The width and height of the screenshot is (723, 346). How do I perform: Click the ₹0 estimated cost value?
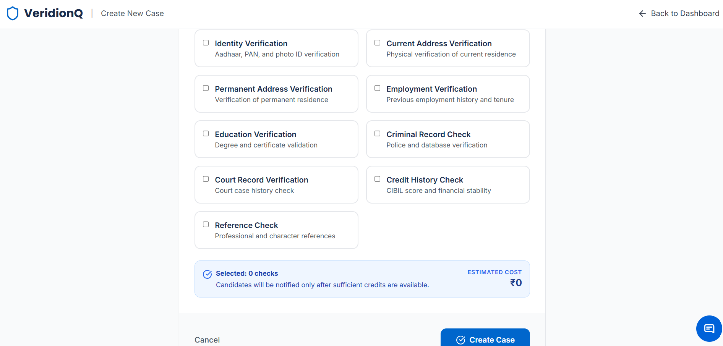(516, 283)
